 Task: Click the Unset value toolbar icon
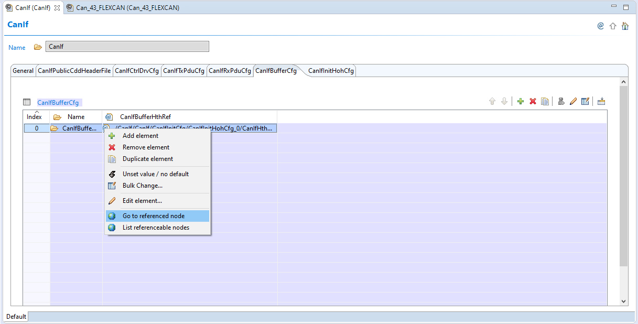point(560,101)
